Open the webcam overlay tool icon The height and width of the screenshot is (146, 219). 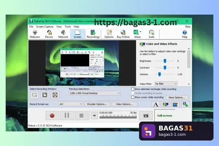pos(185,104)
